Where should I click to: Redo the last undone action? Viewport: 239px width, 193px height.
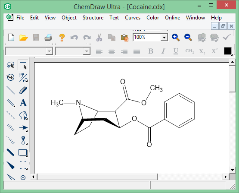87,38
